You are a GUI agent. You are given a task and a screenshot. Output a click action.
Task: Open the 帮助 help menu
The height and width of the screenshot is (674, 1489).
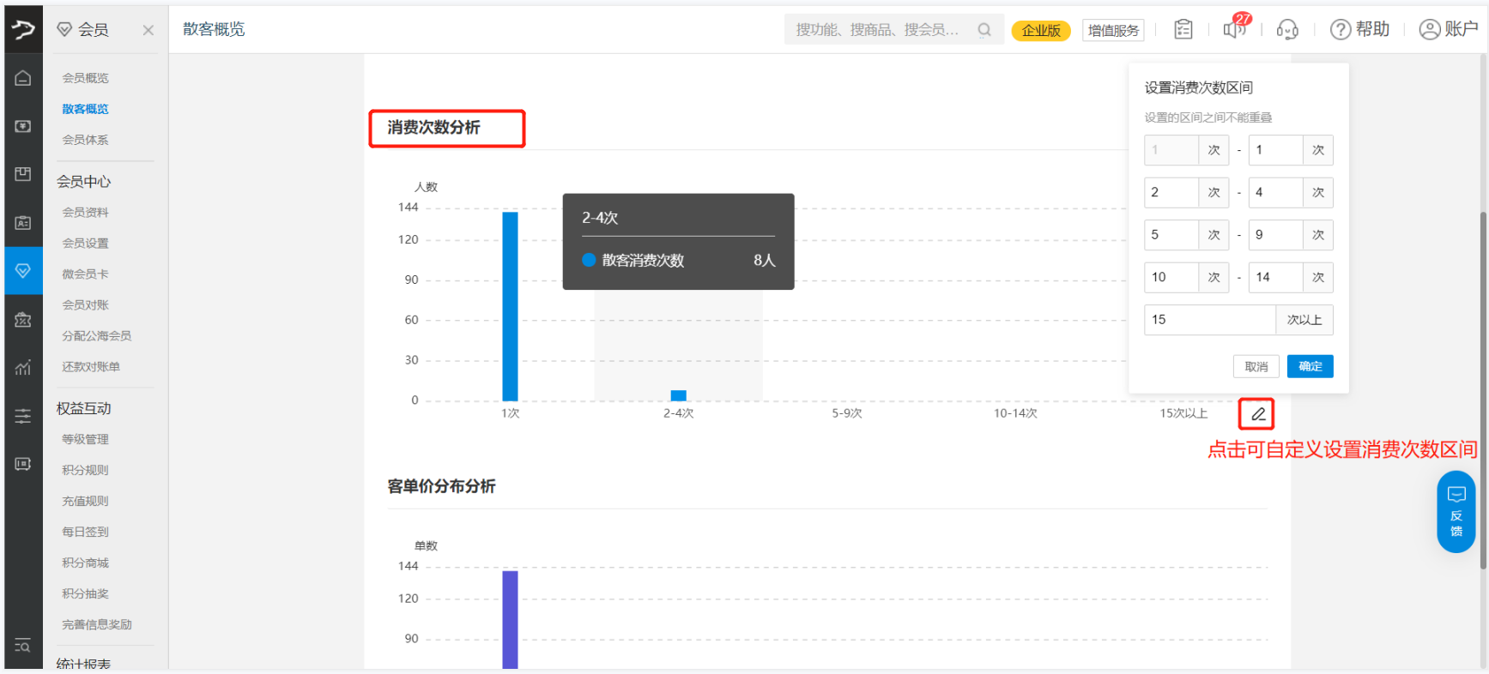[1360, 30]
